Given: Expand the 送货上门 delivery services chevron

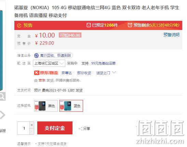Looking at the screenshot, I should pos(114,72).
